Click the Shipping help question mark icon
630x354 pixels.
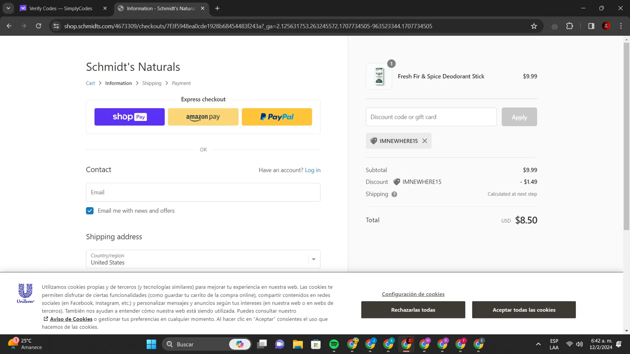[x=394, y=194]
